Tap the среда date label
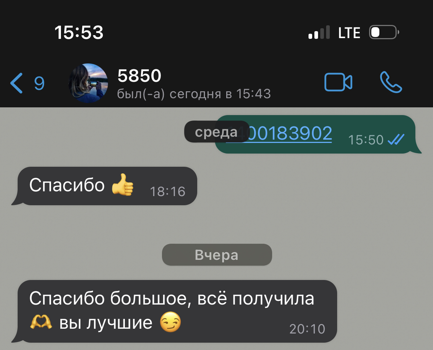Screen dimensions: 433x350 [x=216, y=132]
